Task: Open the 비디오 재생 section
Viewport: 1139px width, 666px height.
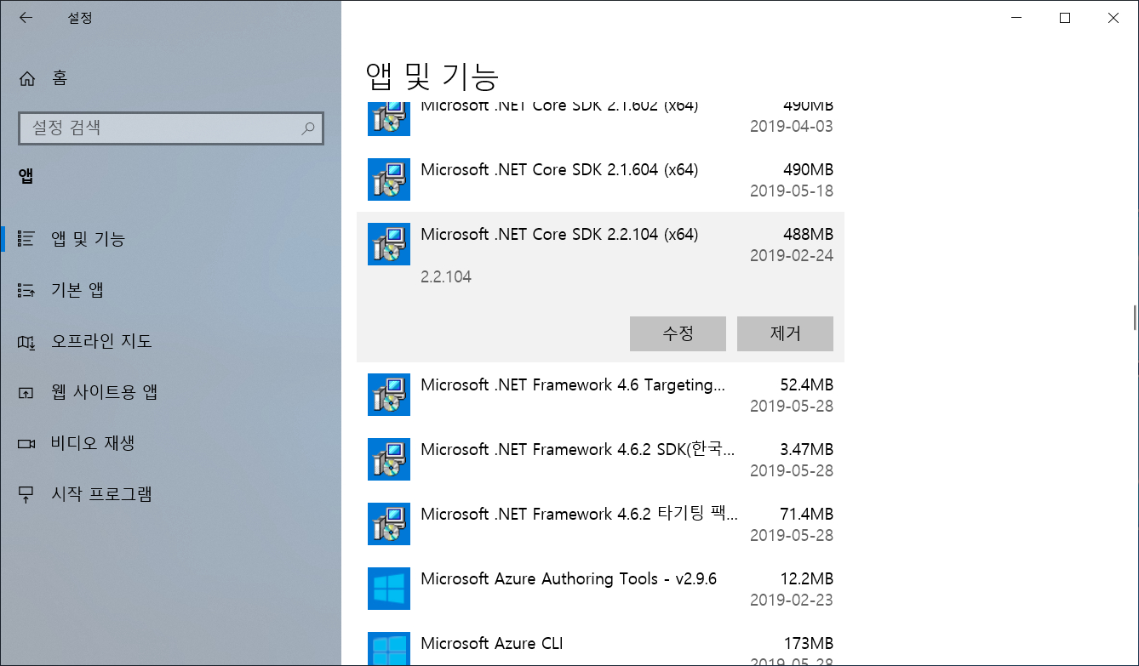Action: [170, 443]
